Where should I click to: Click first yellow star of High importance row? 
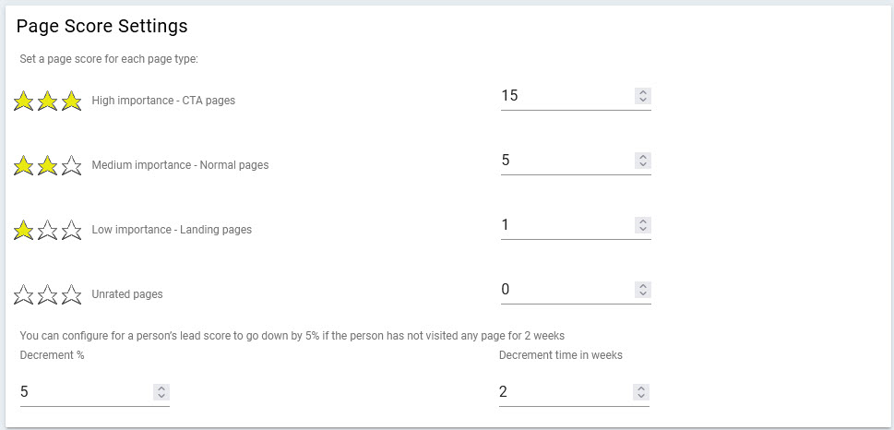[23, 101]
